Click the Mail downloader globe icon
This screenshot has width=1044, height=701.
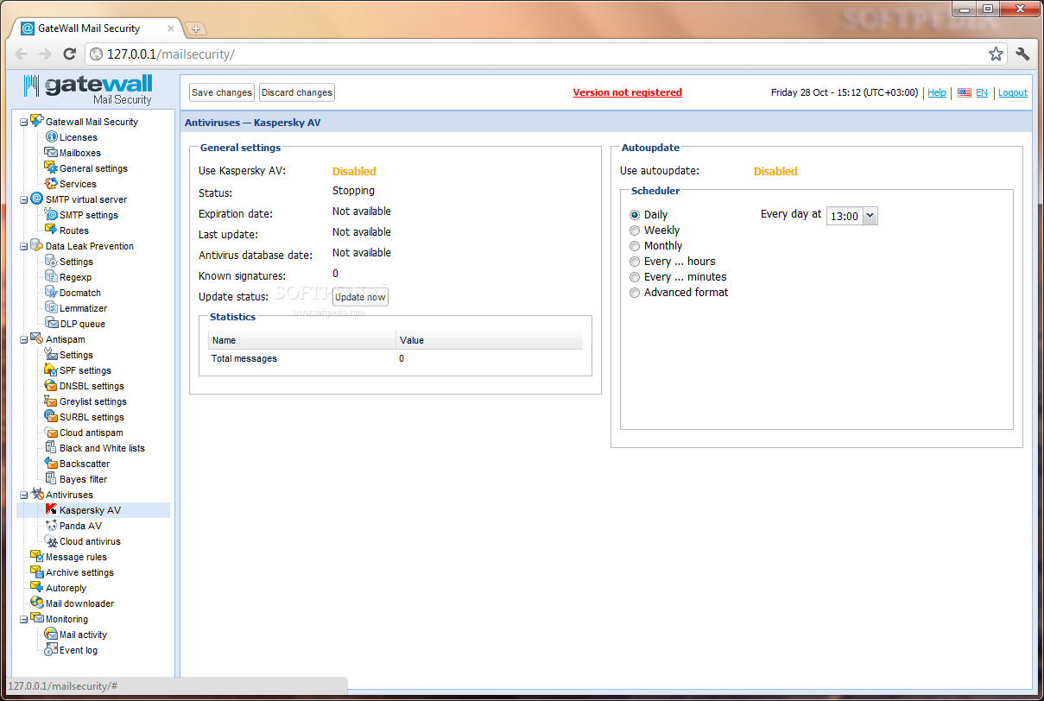[37, 603]
